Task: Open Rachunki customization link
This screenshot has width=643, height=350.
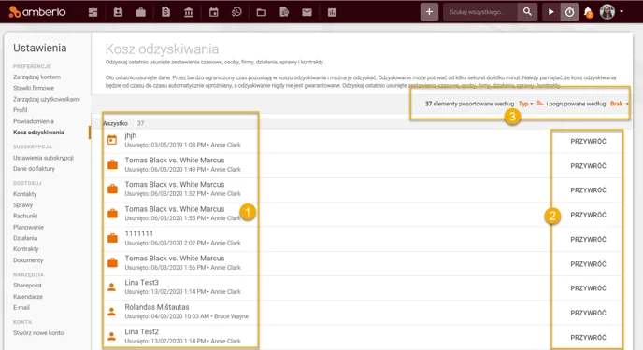Action: [x=25, y=216]
